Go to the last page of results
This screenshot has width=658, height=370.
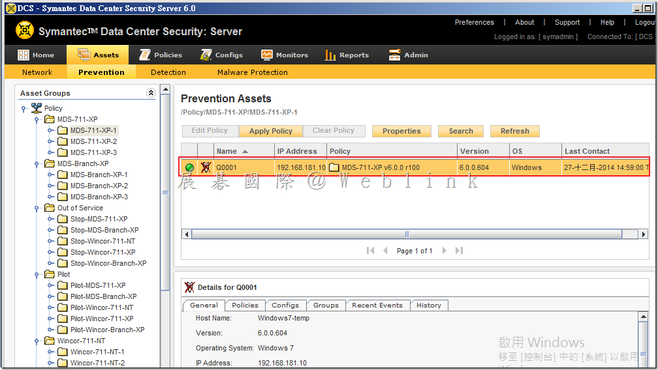coord(459,250)
